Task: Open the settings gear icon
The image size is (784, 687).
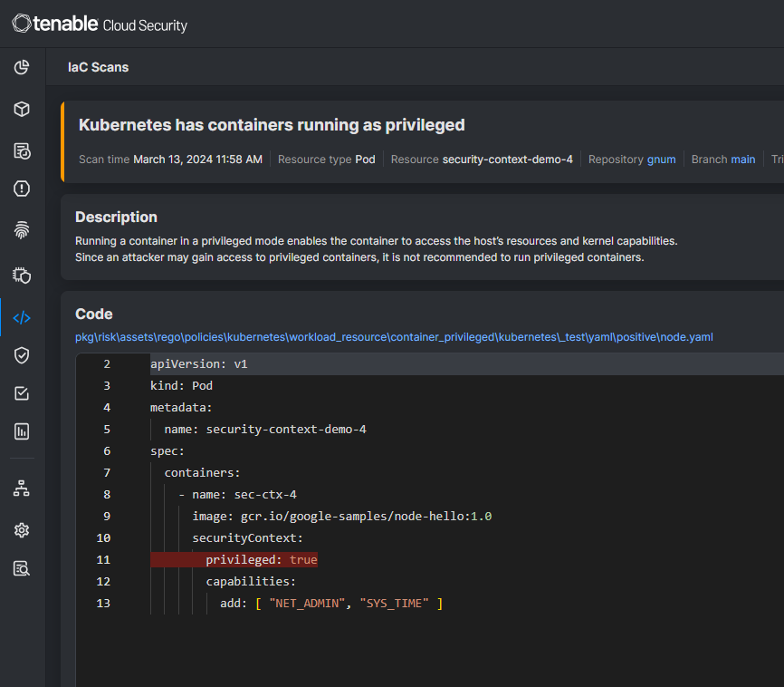Action: (22, 530)
